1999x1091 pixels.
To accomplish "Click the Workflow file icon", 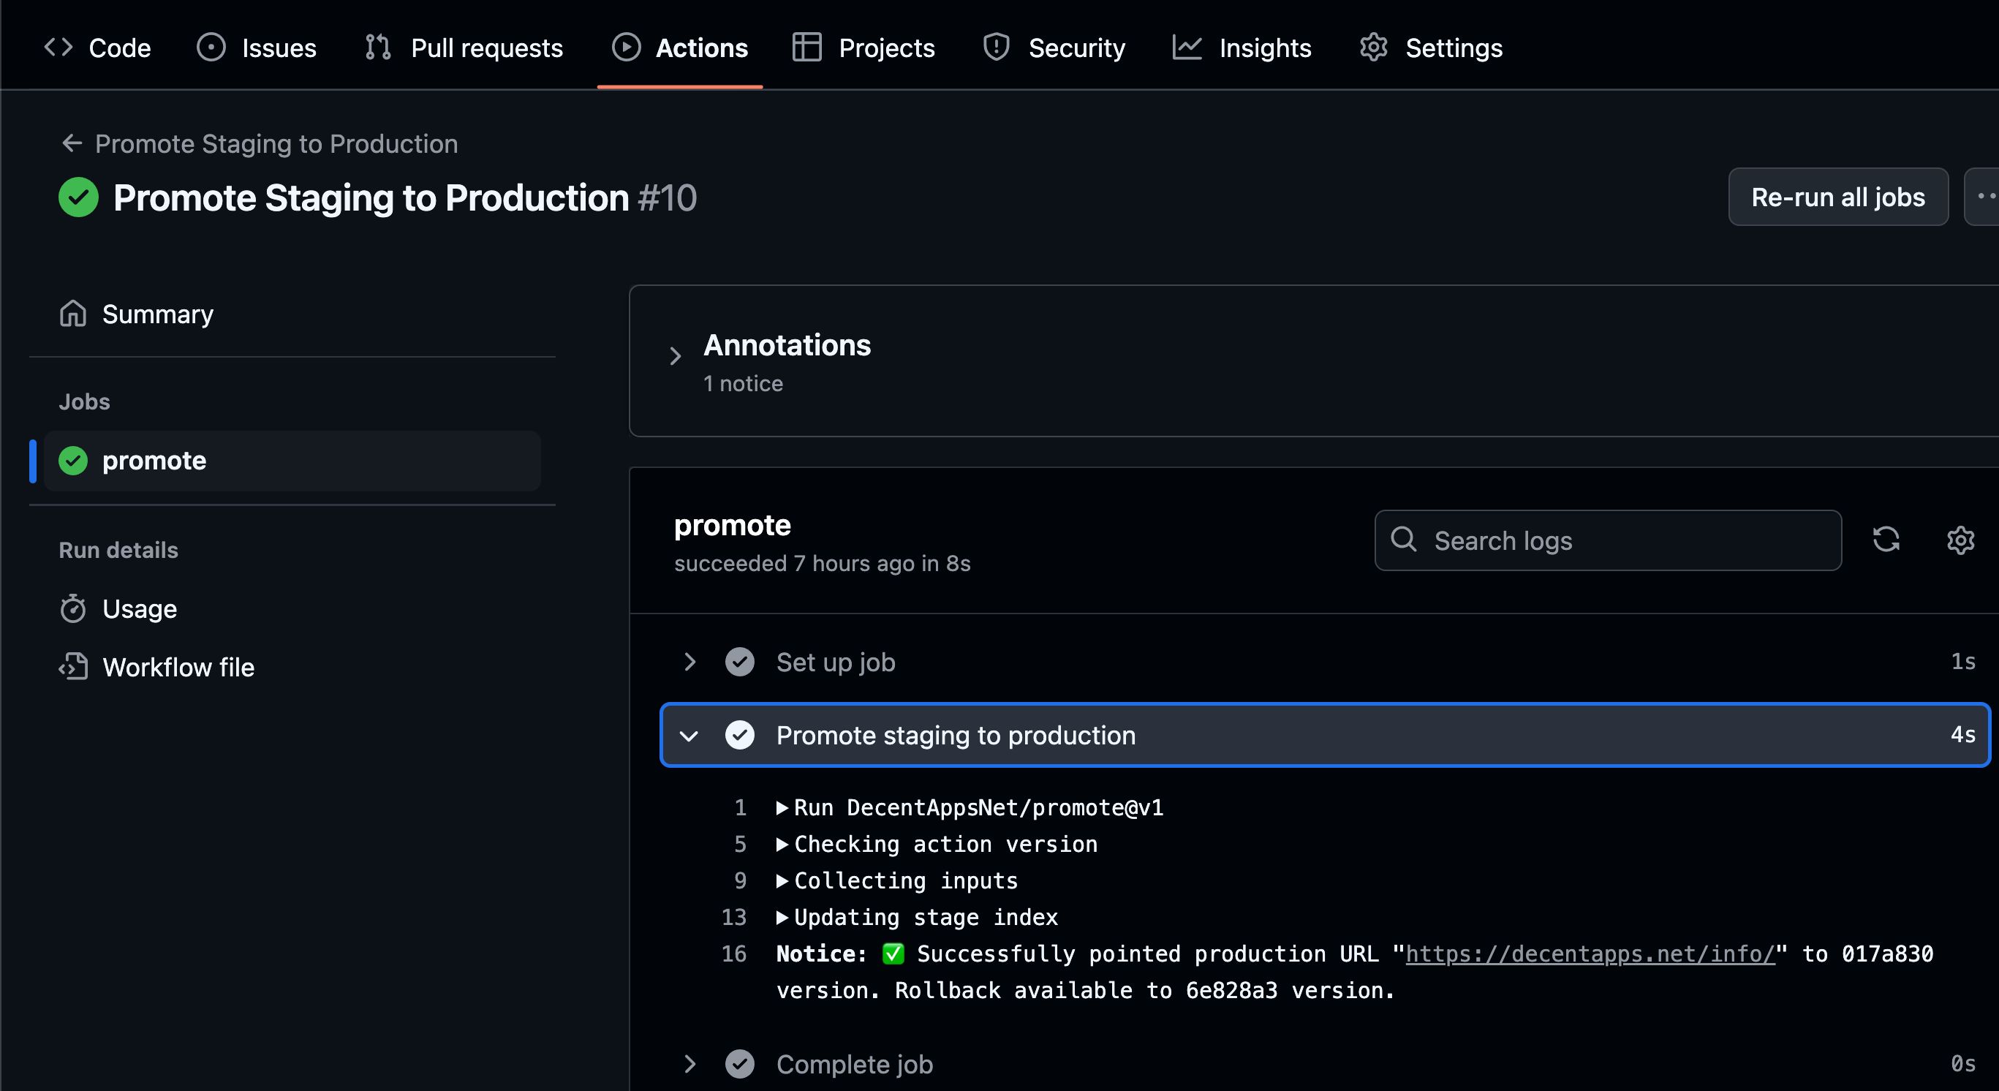I will pyautogui.click(x=73, y=667).
